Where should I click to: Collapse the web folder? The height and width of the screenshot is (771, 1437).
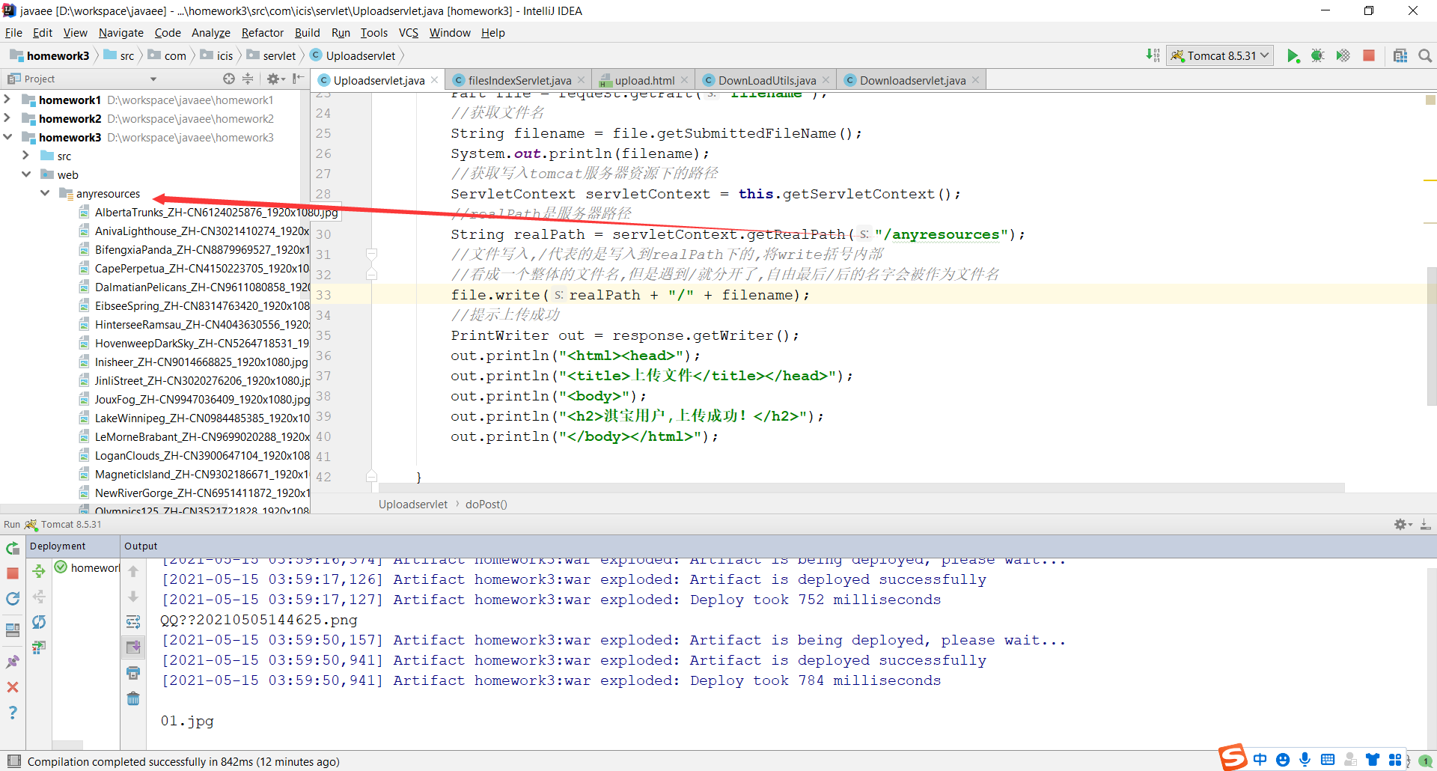(x=26, y=174)
